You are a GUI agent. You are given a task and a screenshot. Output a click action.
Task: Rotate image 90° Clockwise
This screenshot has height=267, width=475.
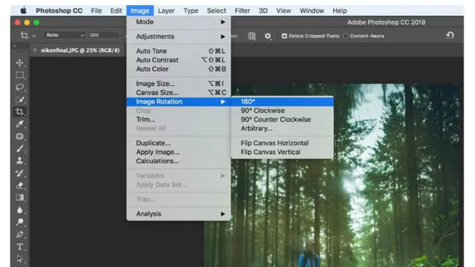click(282, 110)
